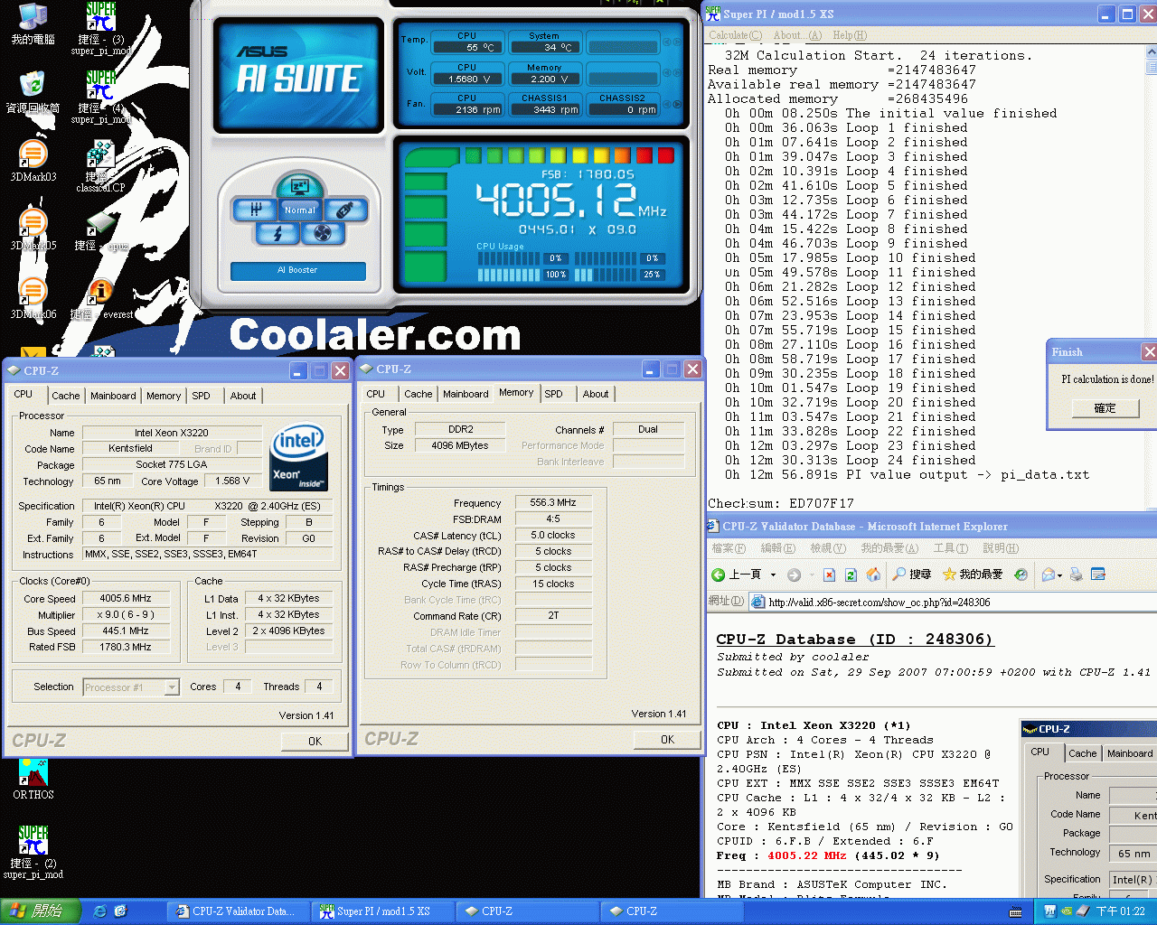Image resolution: width=1157 pixels, height=925 pixels.
Task: Open the fan control icon in AI Suite
Action: pos(323,233)
